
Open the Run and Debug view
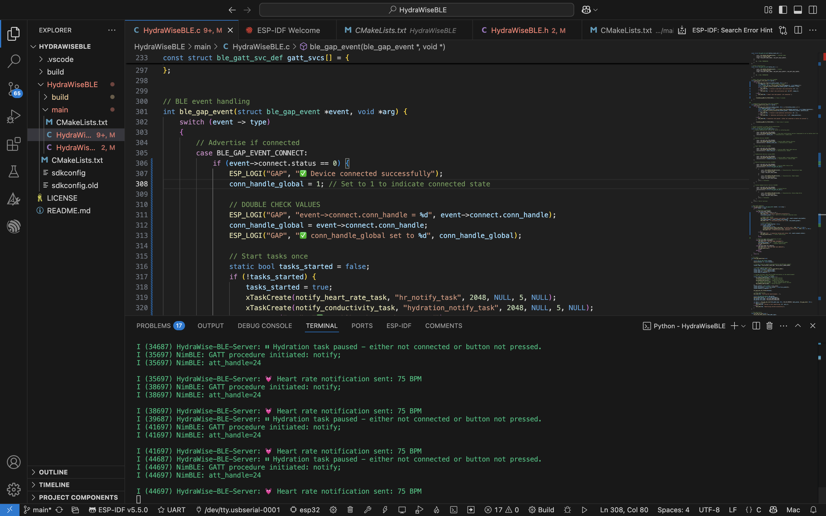click(14, 116)
